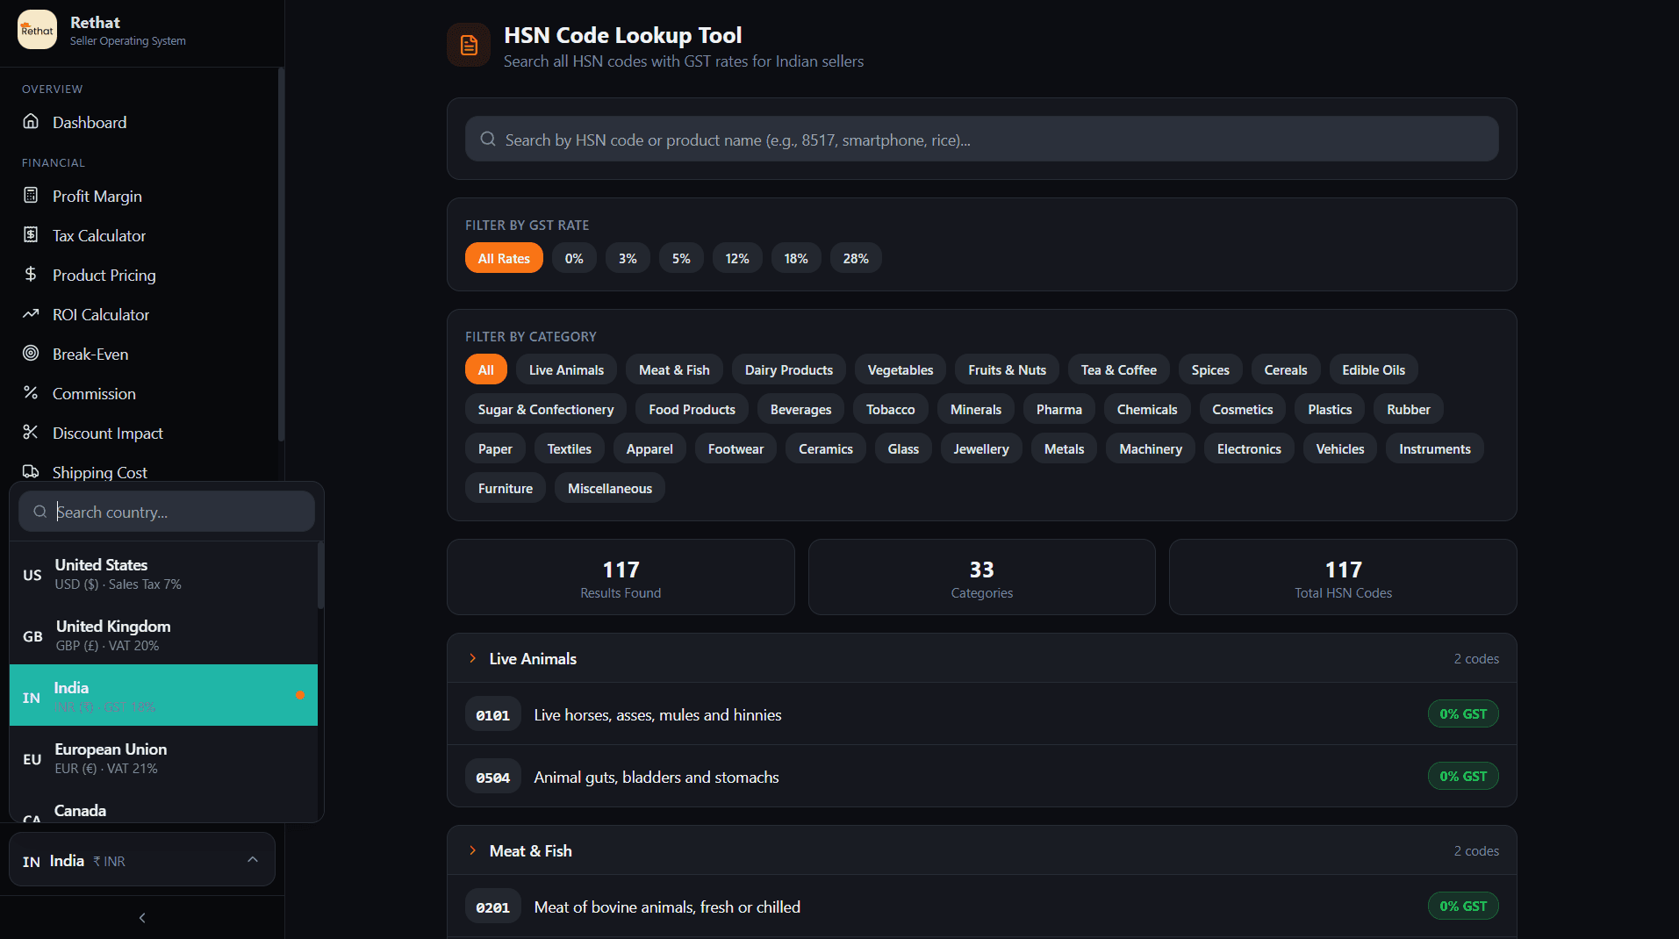Select the Product Pricing tool

coord(103,275)
